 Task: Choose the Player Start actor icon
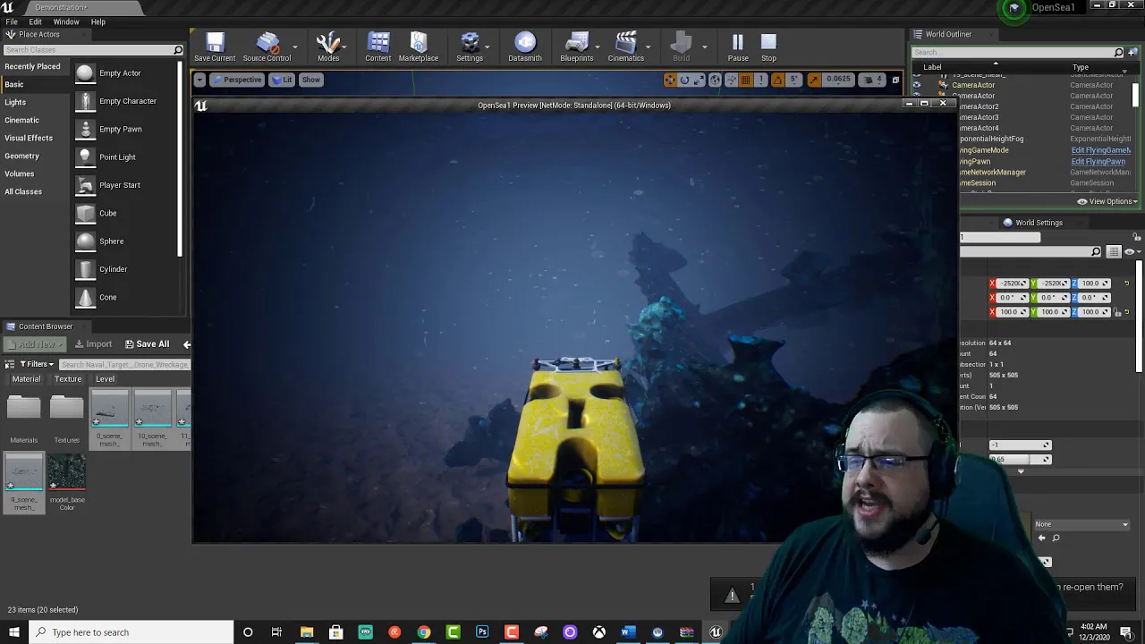(85, 185)
